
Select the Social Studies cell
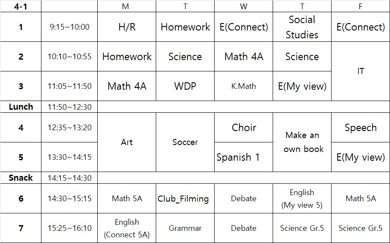click(302, 27)
